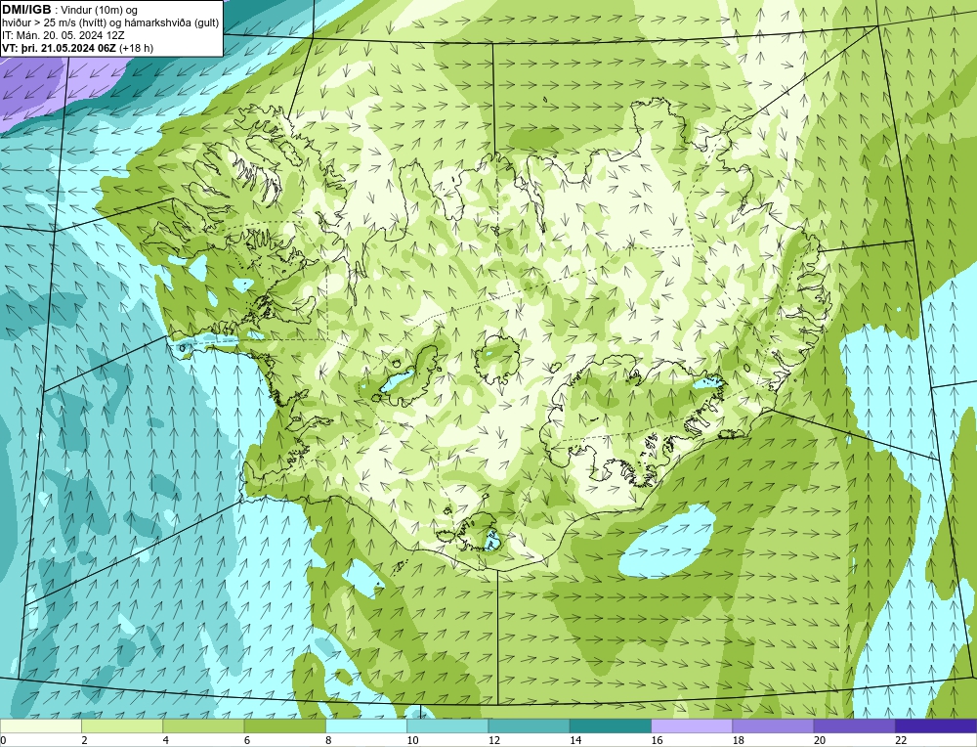Click the 'IT: Mán. 20. 05. 2024 12Z' line

[x=63, y=35]
